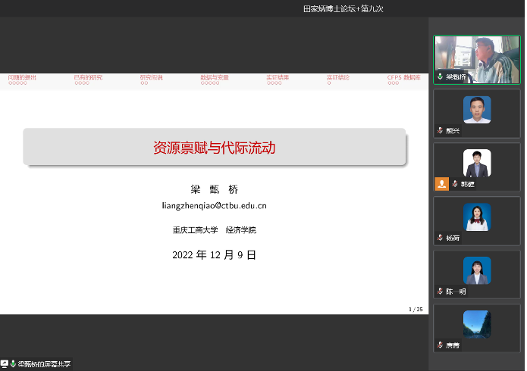Image resolution: width=527 pixels, height=371 pixels.
Task: Select 梁甄桥's speaker video thumbnail
Action: (x=477, y=58)
